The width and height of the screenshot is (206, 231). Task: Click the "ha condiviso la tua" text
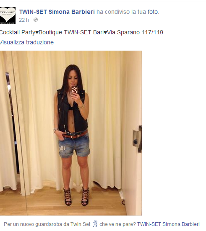[121, 12]
